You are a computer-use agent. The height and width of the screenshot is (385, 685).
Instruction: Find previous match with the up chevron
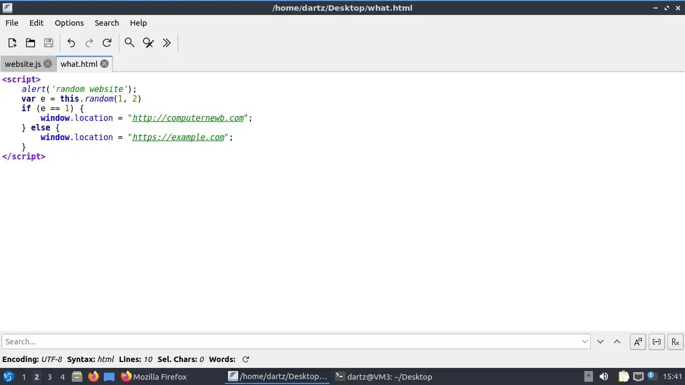[617, 342]
